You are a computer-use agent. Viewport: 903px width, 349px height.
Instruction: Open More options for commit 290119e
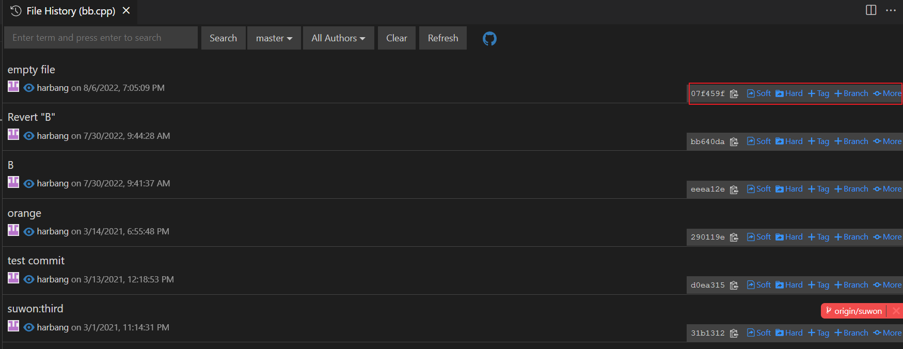tap(888, 237)
